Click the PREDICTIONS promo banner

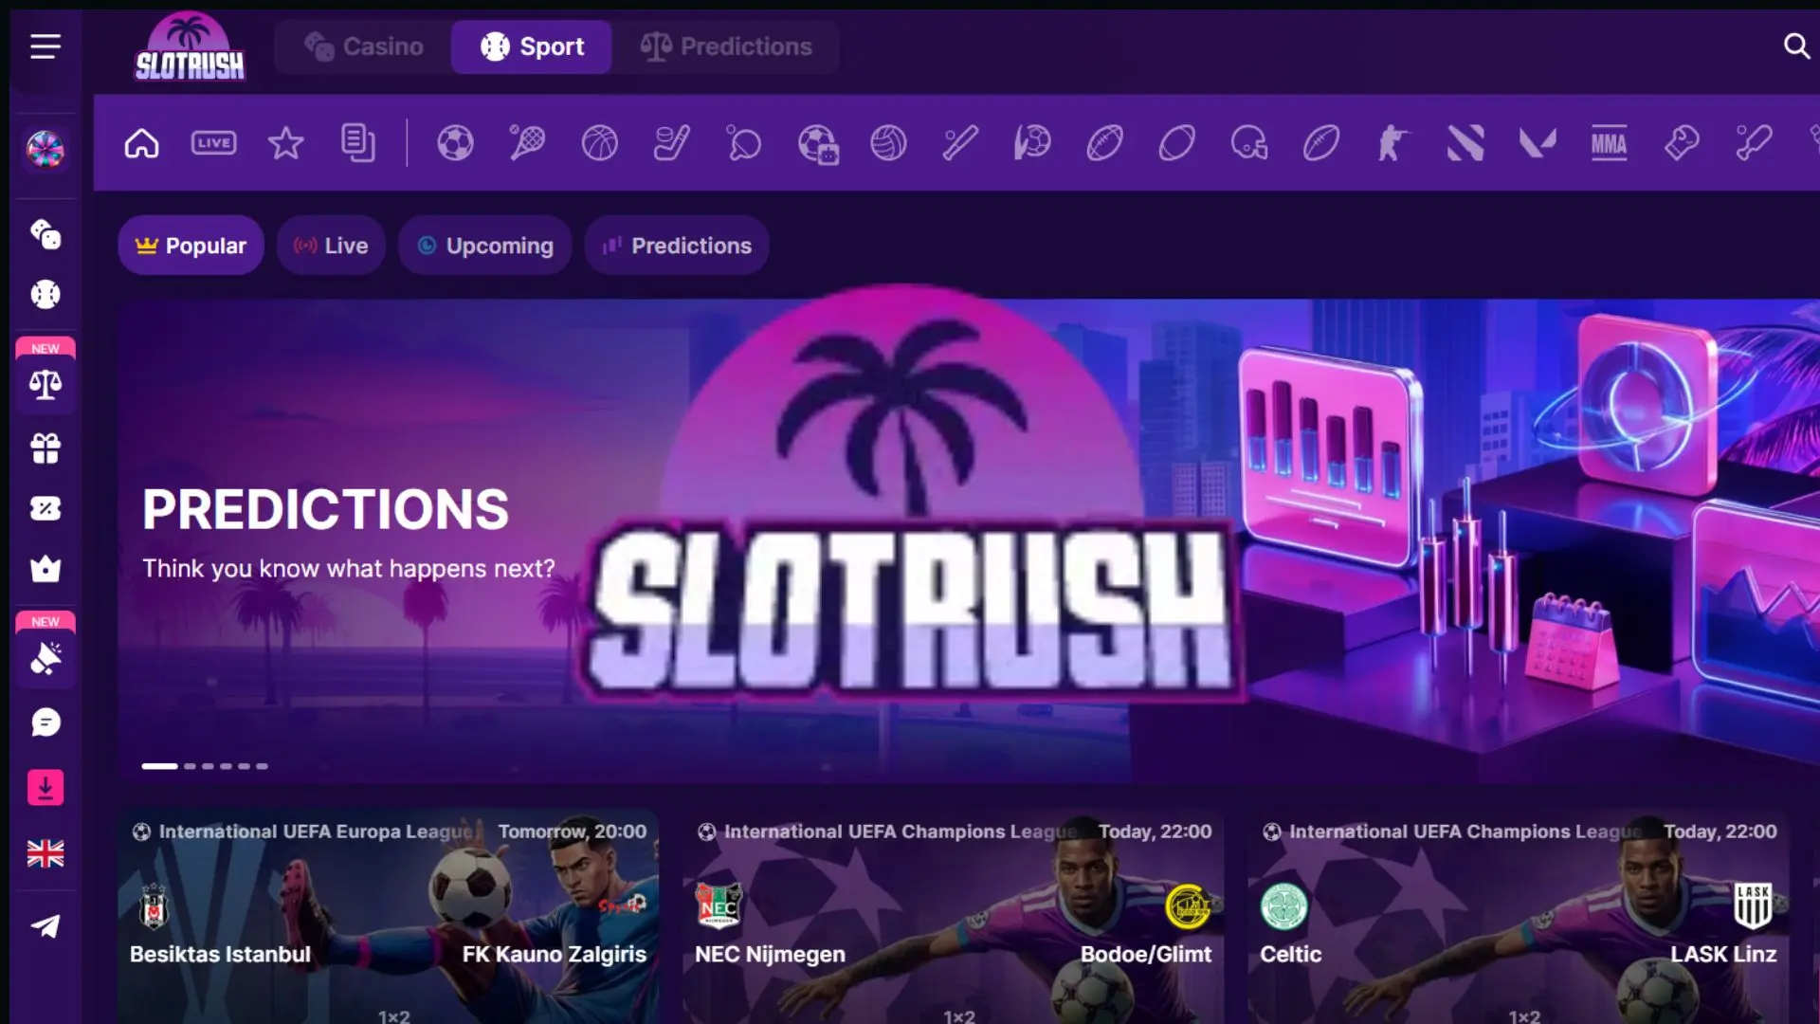(x=968, y=540)
